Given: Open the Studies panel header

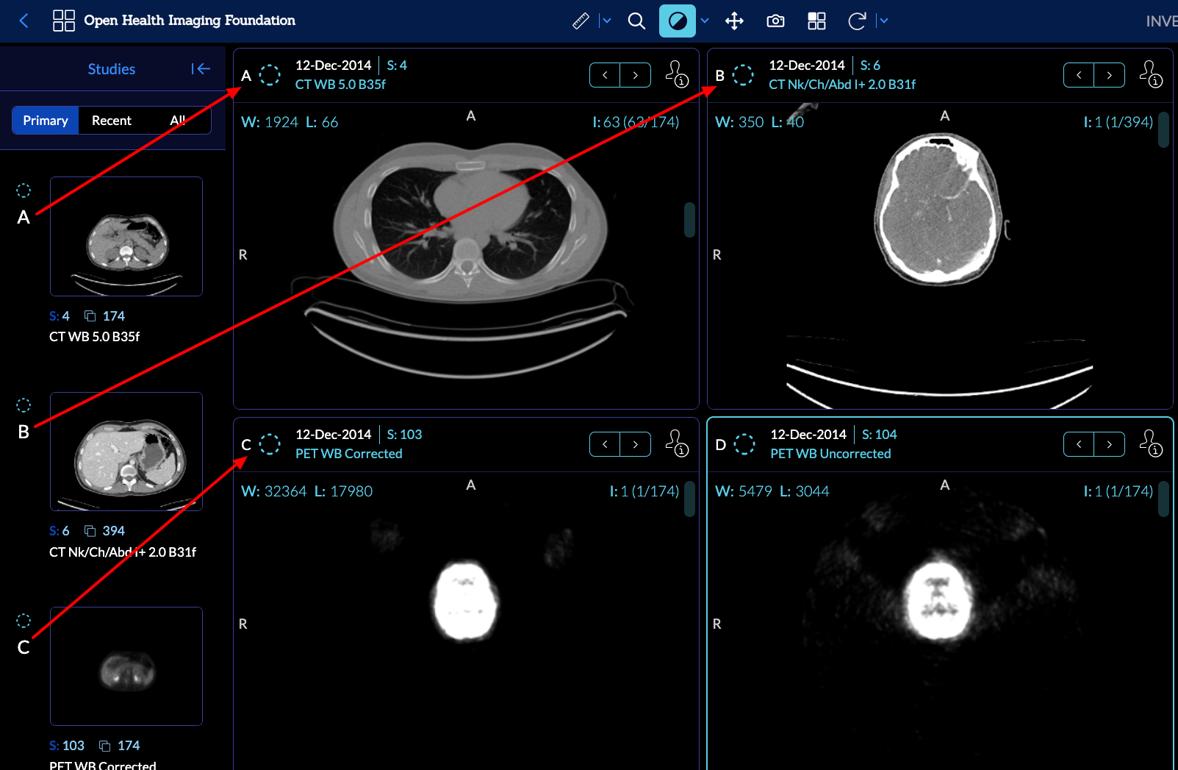Looking at the screenshot, I should pos(112,68).
